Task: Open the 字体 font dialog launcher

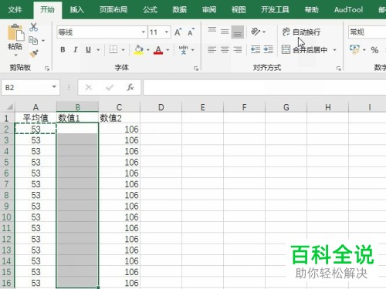Action: coord(196,69)
